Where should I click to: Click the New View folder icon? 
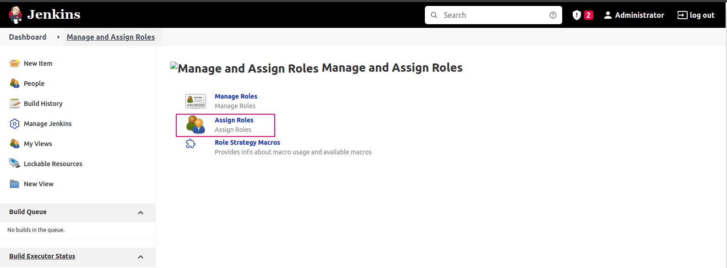pos(15,184)
